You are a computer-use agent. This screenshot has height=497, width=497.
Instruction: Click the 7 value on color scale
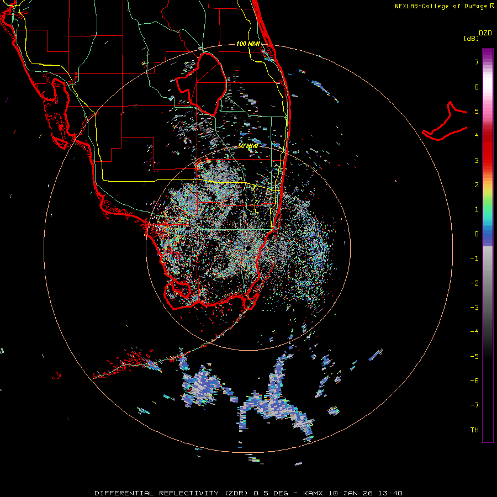477,62
